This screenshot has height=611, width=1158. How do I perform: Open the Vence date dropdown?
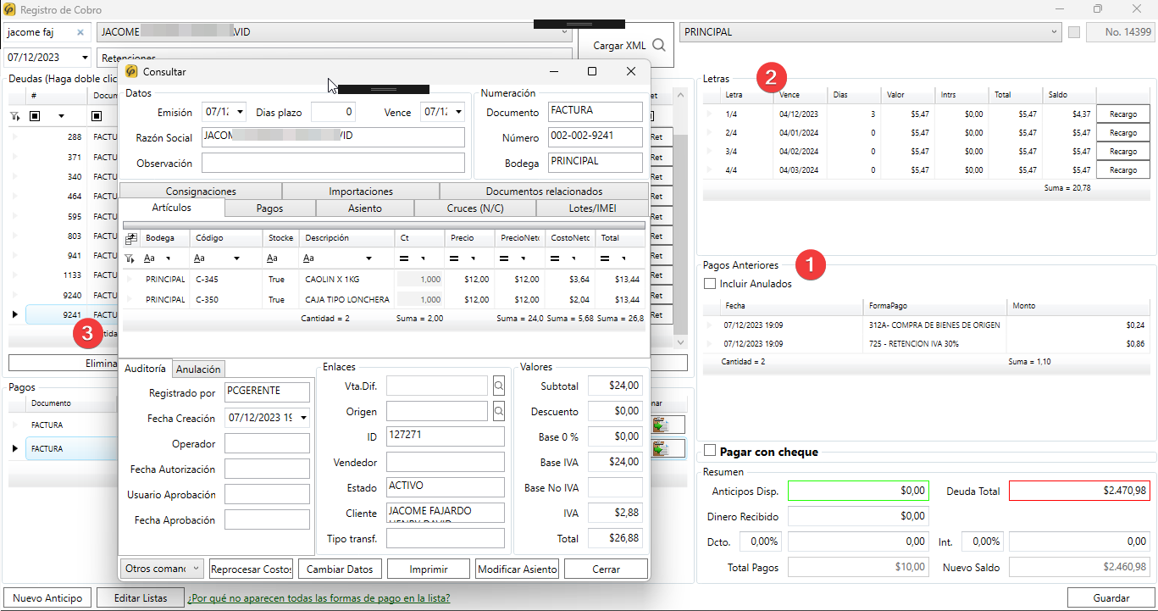click(x=458, y=112)
